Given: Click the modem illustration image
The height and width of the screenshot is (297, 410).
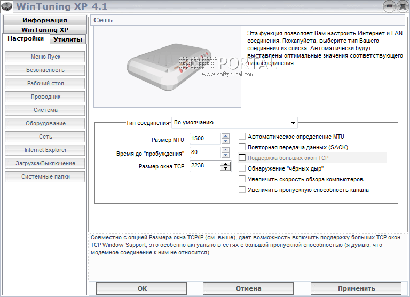Looking at the screenshot, I should pos(167,66).
